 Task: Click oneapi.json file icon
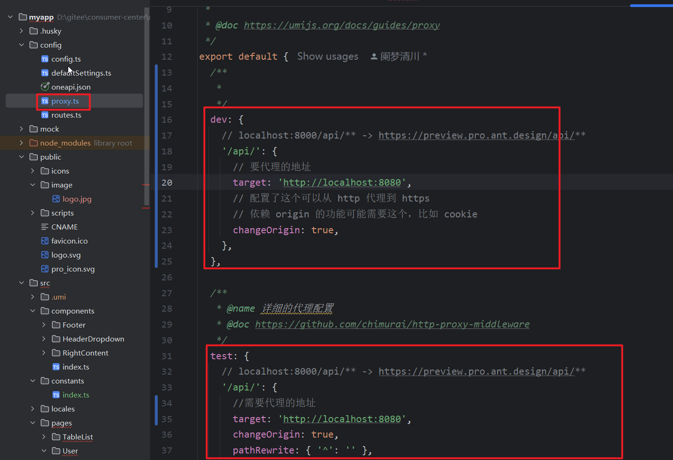point(45,87)
